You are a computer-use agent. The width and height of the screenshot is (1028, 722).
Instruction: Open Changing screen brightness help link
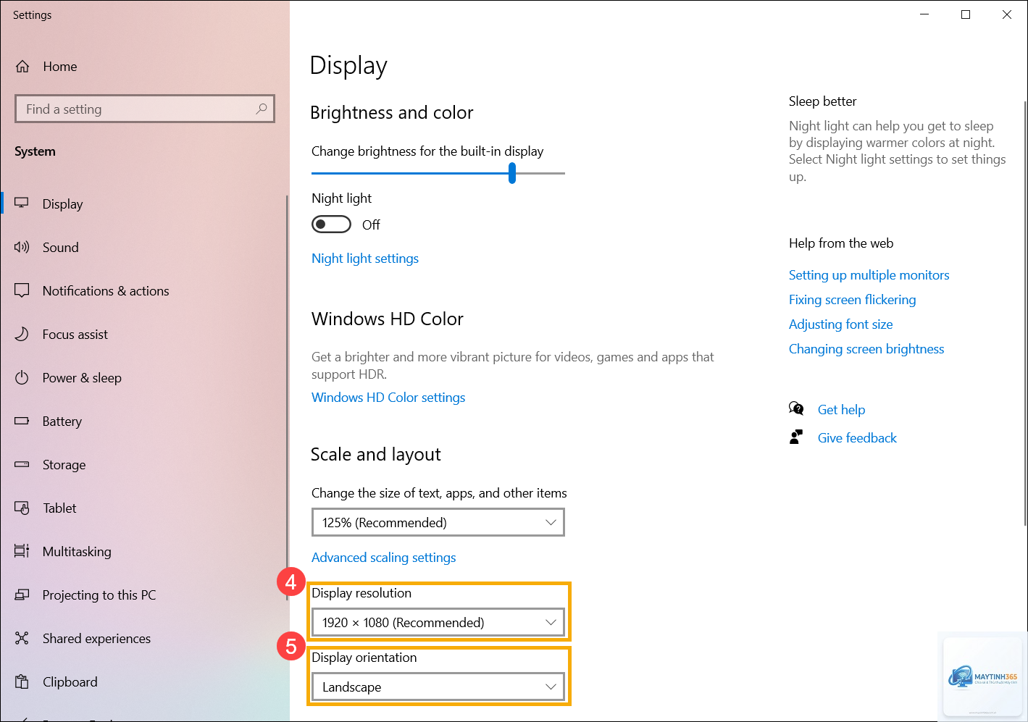[x=866, y=349]
